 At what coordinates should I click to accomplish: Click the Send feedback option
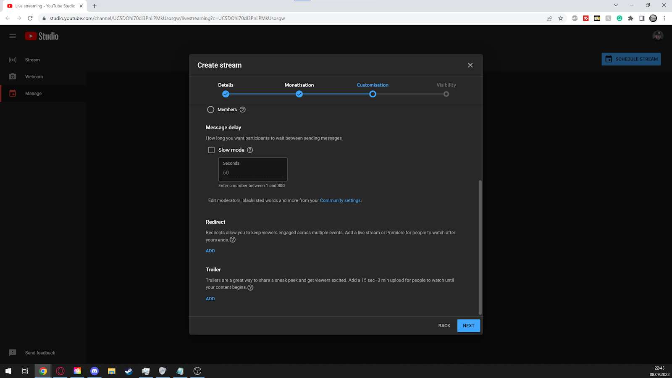pos(32,353)
